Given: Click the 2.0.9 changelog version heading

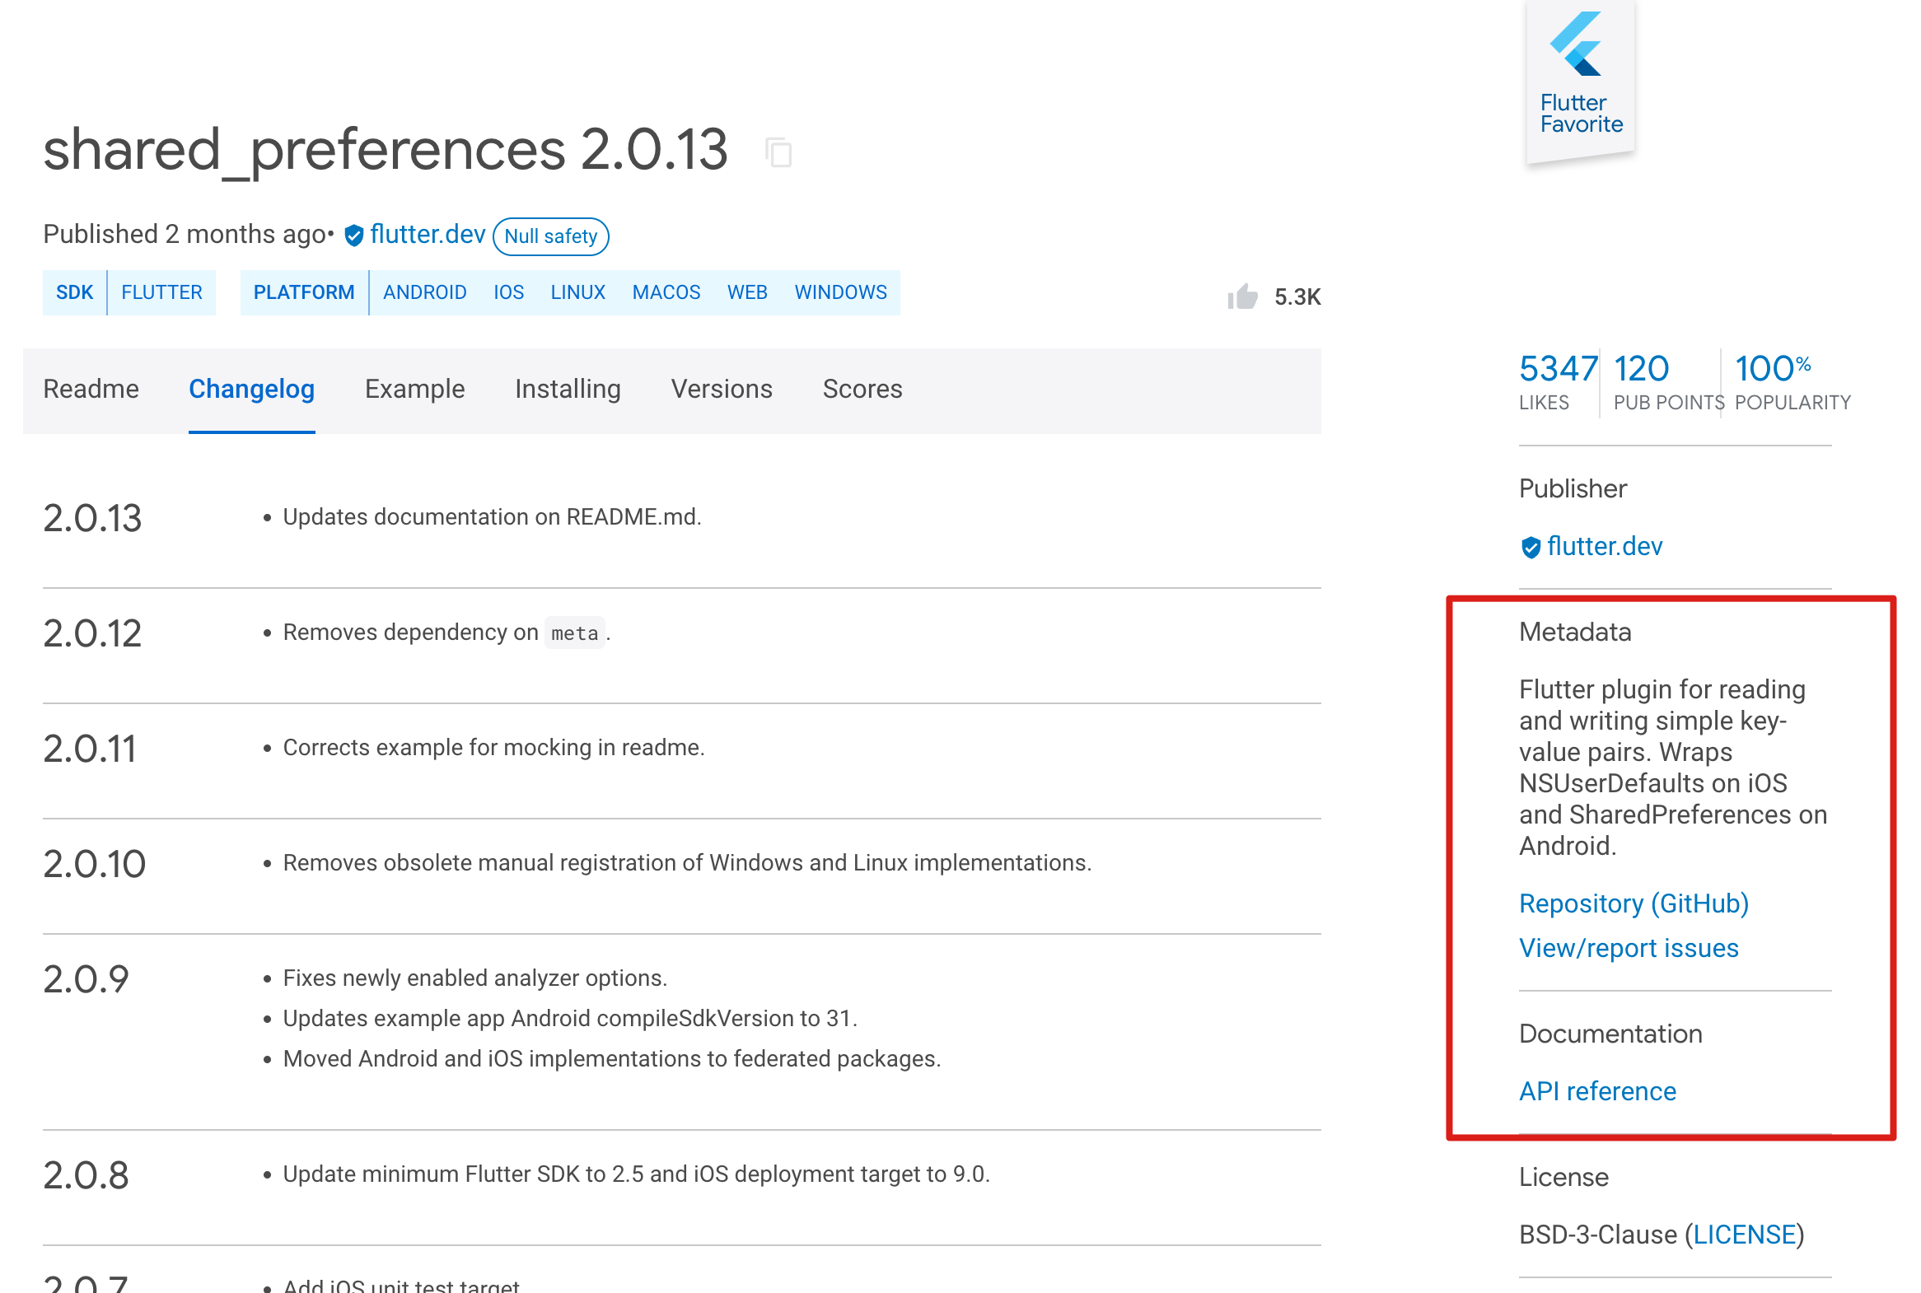Looking at the screenshot, I should point(86,981).
